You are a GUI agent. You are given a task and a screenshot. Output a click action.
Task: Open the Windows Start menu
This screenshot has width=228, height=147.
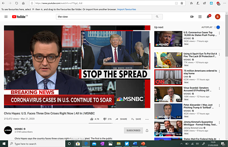click(4, 144)
